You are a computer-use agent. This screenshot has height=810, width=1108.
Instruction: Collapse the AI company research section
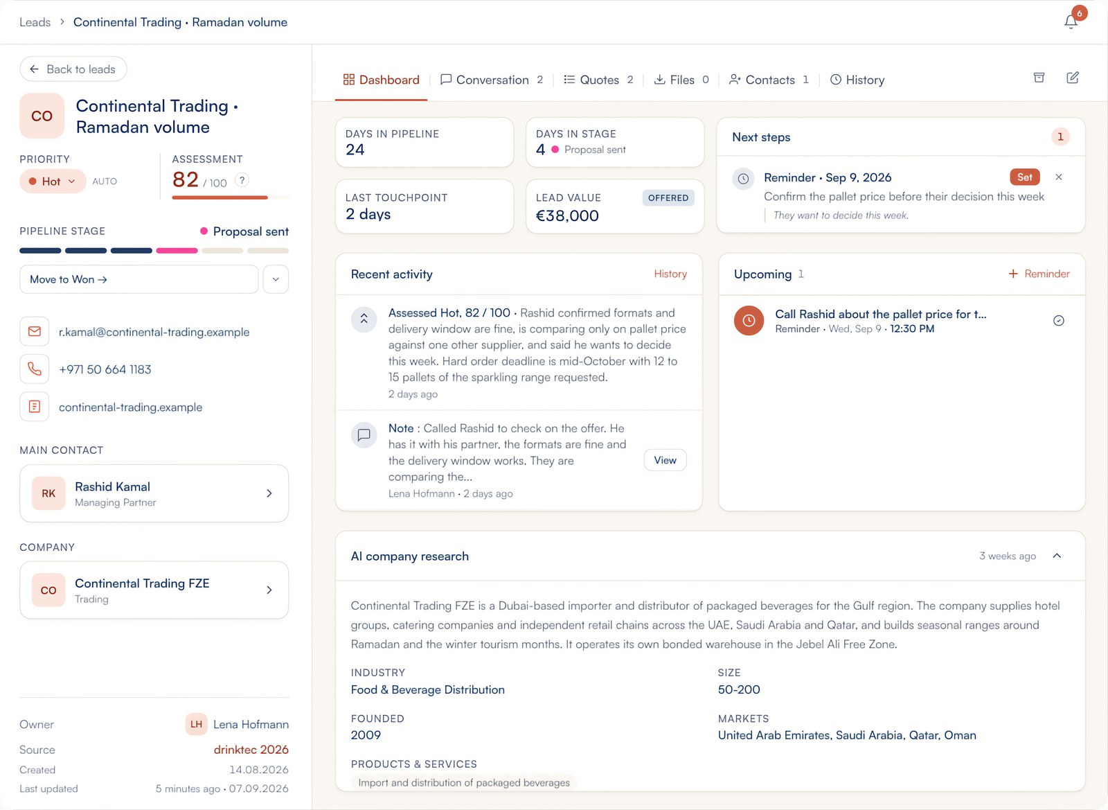pos(1057,556)
